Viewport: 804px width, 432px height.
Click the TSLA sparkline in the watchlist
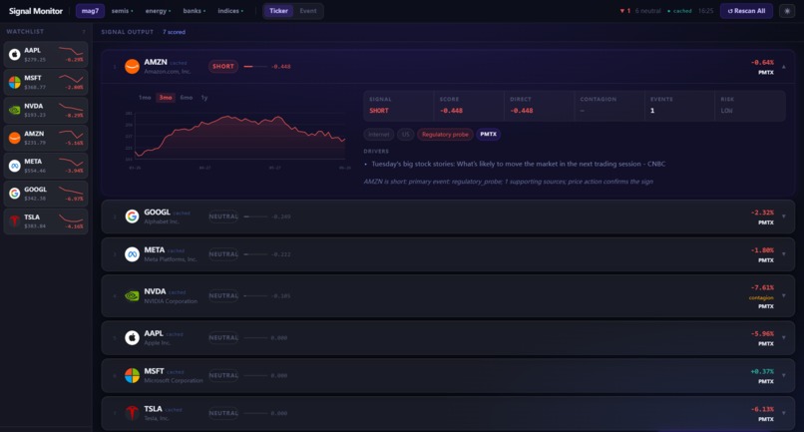(71, 218)
